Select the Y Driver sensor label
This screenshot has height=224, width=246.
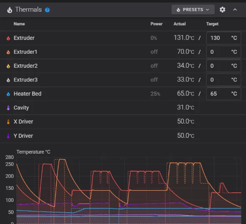tap(23, 136)
